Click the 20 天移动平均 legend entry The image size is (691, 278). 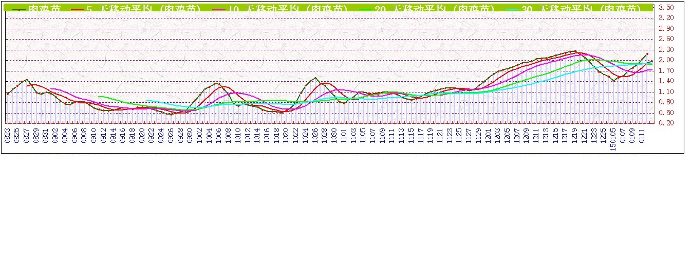[426, 9]
